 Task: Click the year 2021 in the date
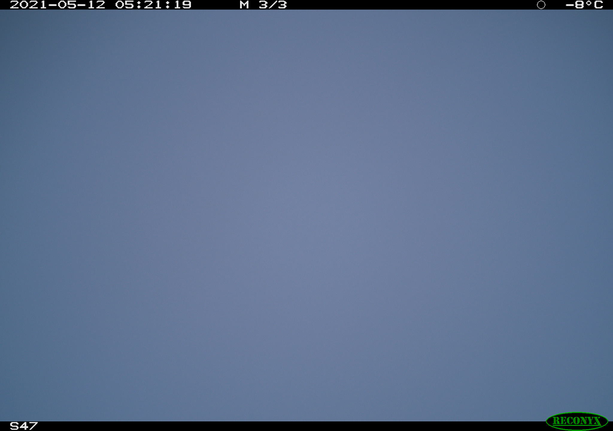click(29, 5)
